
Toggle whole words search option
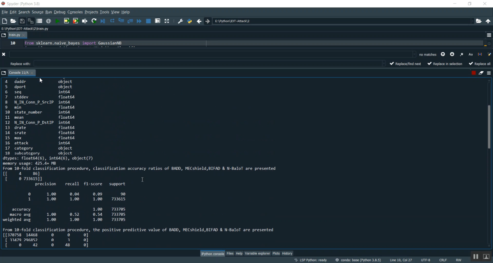[x=480, y=54]
